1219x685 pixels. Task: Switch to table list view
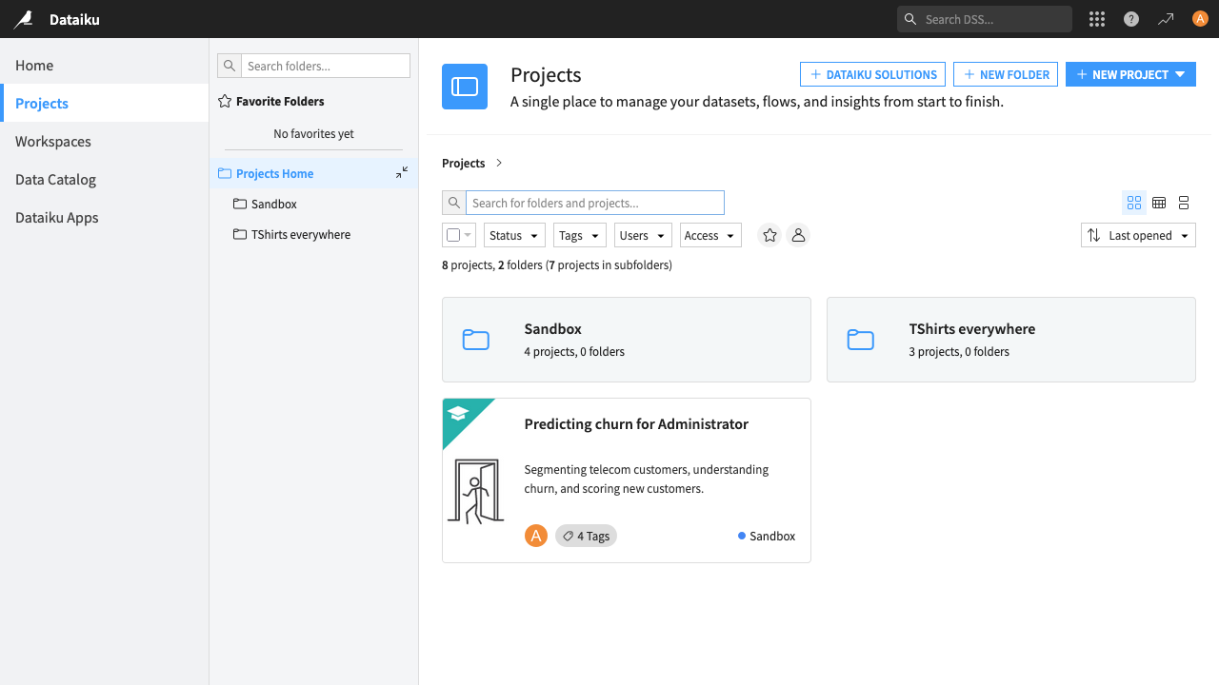(x=1159, y=203)
